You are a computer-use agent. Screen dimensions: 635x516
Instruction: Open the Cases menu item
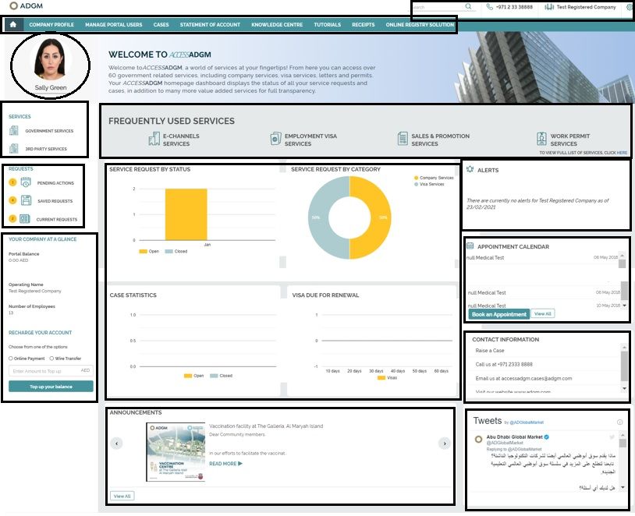point(161,25)
